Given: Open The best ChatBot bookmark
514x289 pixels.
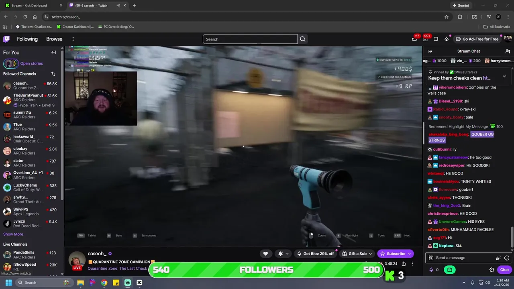Looking at the screenshot, I should point(34,27).
